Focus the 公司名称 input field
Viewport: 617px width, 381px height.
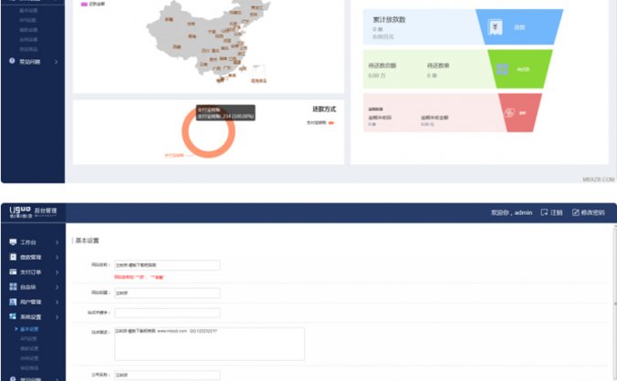(x=167, y=376)
